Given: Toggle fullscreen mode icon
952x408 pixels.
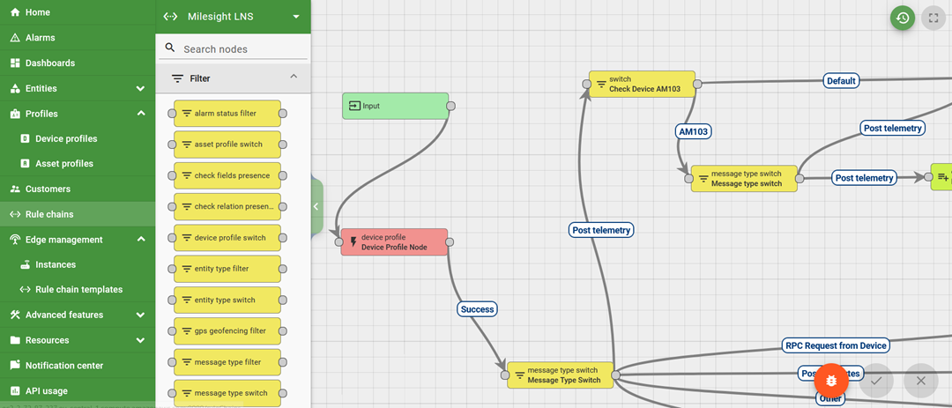Looking at the screenshot, I should (933, 18).
